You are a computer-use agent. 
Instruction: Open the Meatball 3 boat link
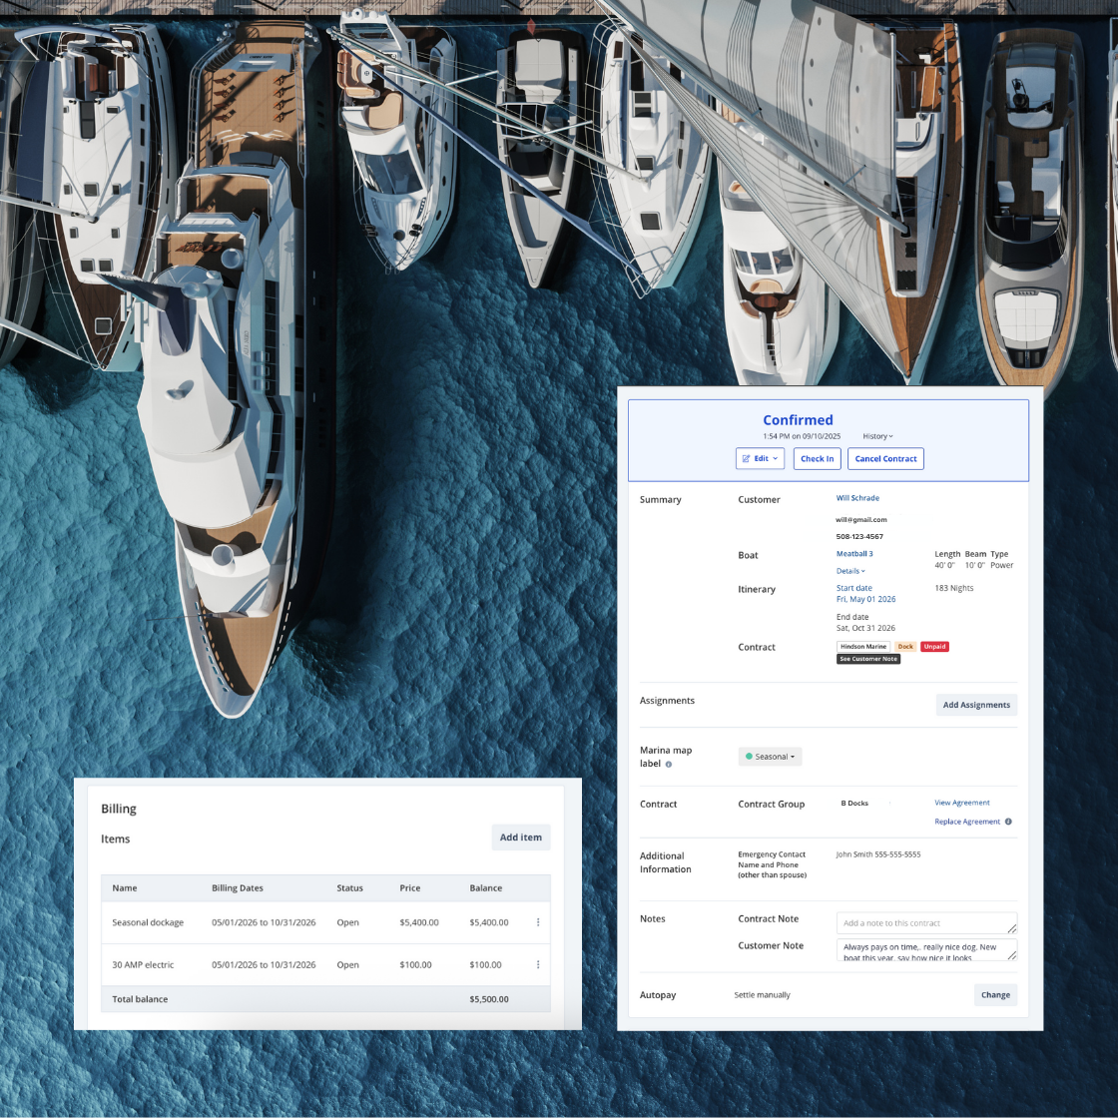854,554
